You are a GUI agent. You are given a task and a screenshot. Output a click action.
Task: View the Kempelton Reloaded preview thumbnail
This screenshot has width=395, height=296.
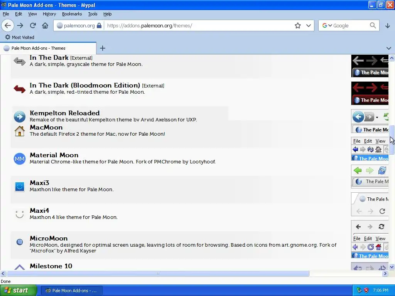click(x=370, y=121)
